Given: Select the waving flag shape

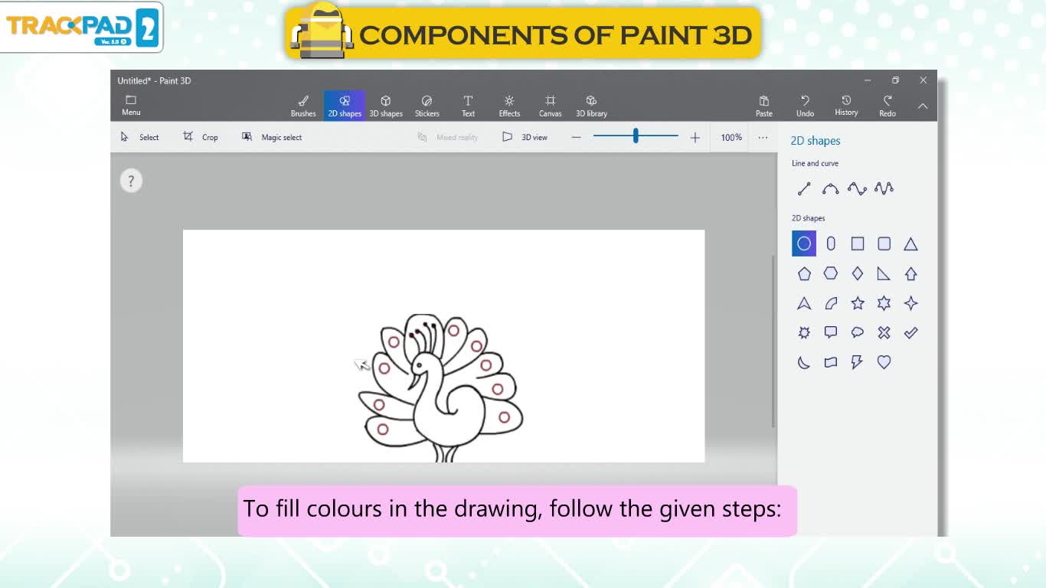Looking at the screenshot, I should click(831, 362).
